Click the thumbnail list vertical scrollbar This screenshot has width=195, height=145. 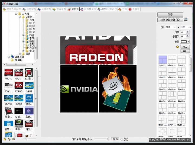pos(36,99)
